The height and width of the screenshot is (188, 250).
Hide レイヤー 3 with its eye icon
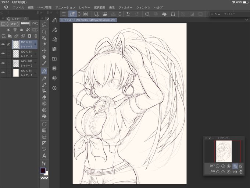click(3, 54)
